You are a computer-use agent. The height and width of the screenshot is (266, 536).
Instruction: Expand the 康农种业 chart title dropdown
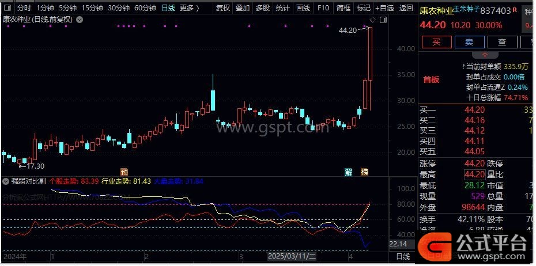pyautogui.click(x=80, y=20)
